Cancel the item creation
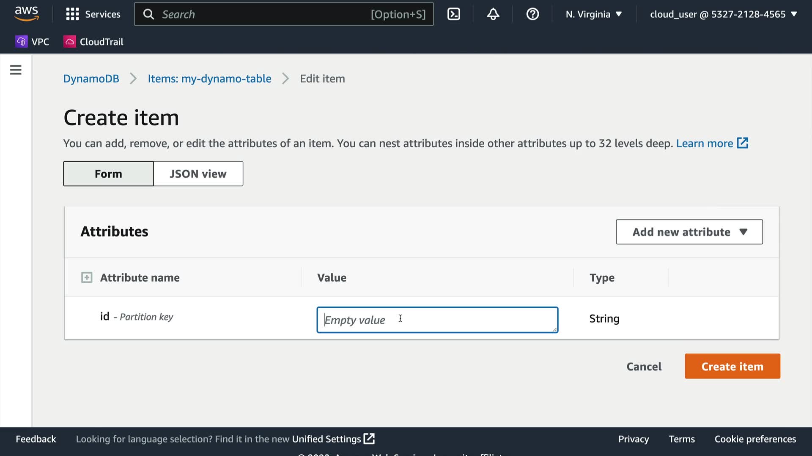This screenshot has width=812, height=456. tap(644, 366)
